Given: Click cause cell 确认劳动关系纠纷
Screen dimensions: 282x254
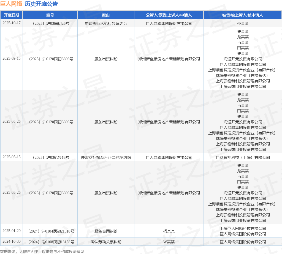Looking at the screenshot, I should coord(106,242).
